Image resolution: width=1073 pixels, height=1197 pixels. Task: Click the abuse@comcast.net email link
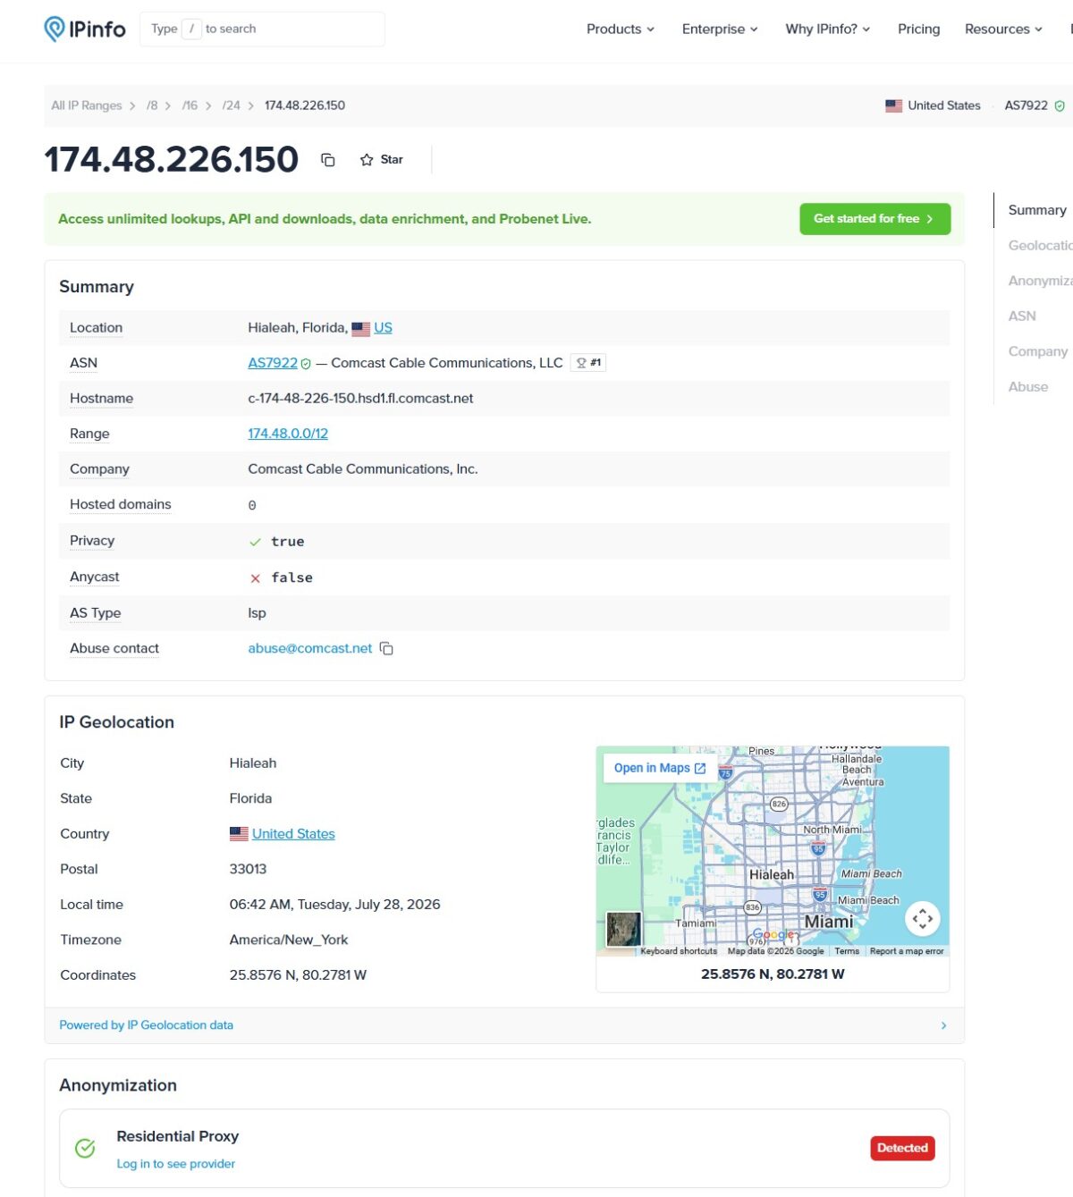[309, 648]
